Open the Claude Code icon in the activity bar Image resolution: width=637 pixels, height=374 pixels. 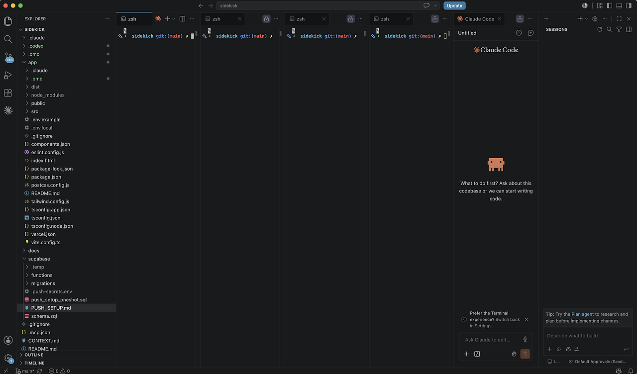[8, 110]
